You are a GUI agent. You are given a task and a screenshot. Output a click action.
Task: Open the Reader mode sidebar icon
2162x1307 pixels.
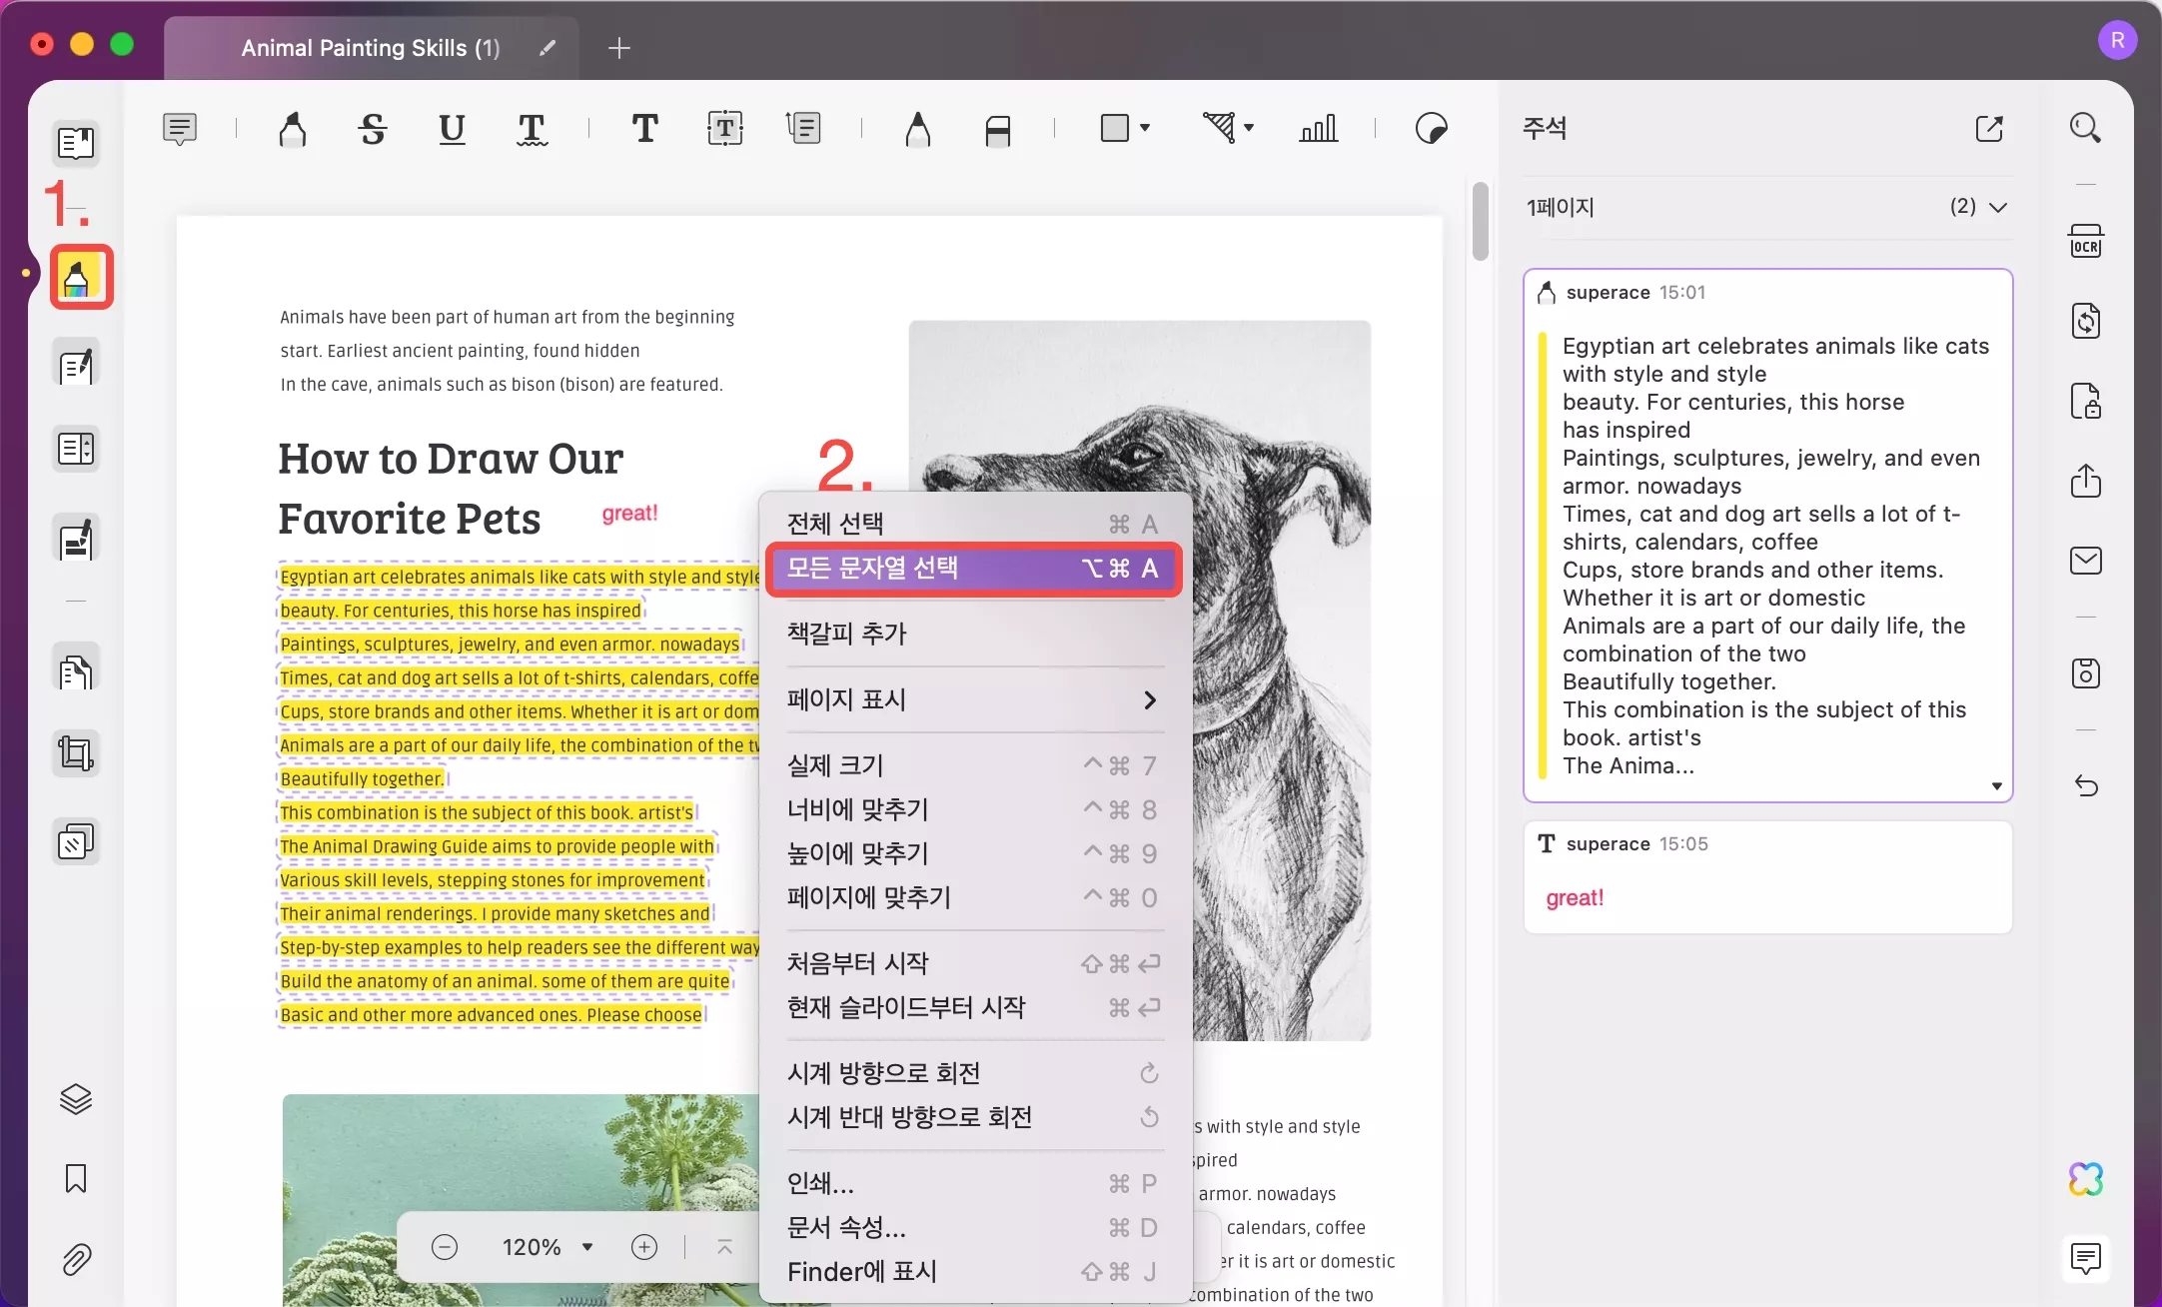(76, 143)
